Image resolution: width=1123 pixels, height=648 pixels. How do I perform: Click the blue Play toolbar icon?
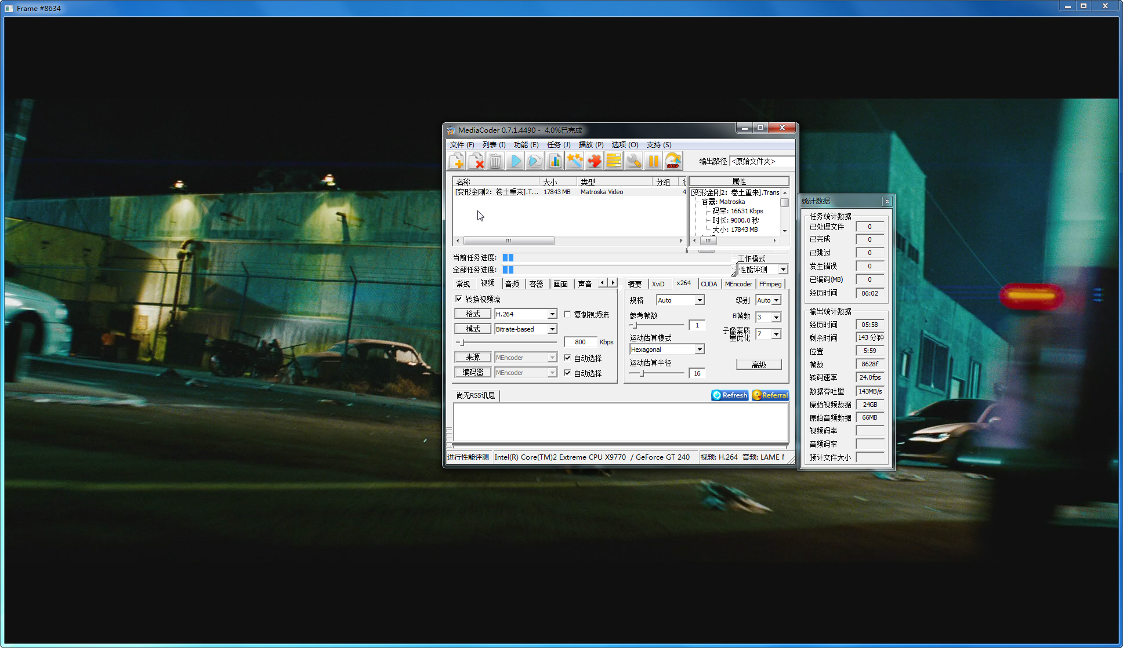pos(515,161)
